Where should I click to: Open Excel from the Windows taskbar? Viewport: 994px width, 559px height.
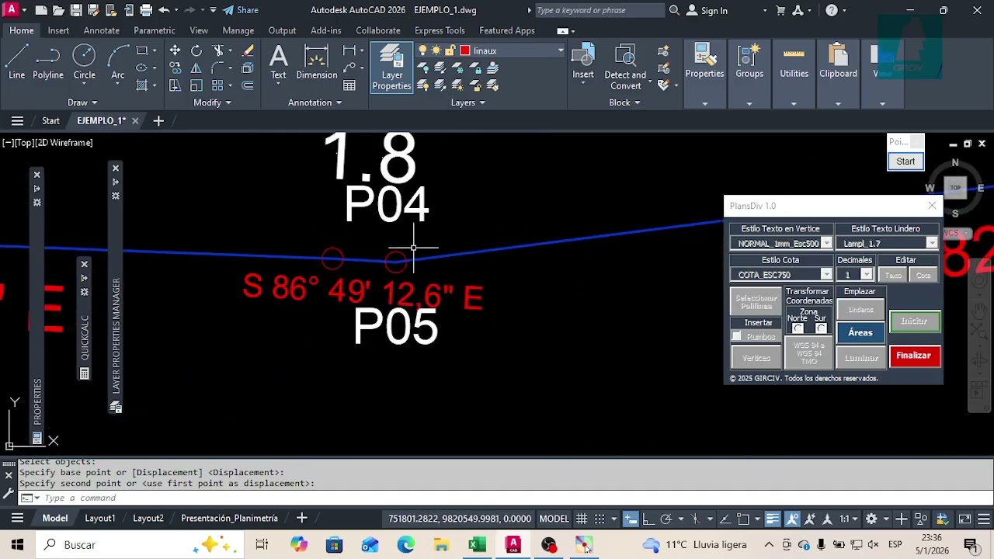[x=477, y=545]
